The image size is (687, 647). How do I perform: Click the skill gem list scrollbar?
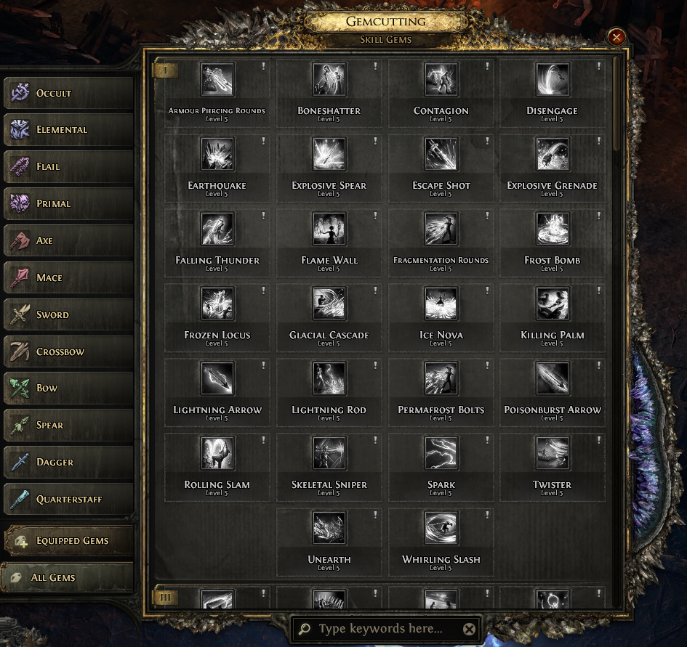click(617, 104)
